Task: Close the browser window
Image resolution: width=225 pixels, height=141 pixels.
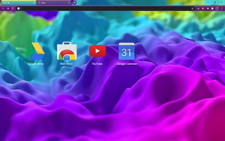Action: coord(221,2)
